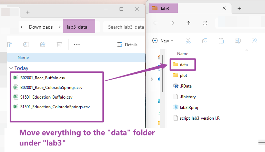Expand the navigation pane chevron in lab3
This screenshot has height=152, width=265.
click(x=152, y=79)
